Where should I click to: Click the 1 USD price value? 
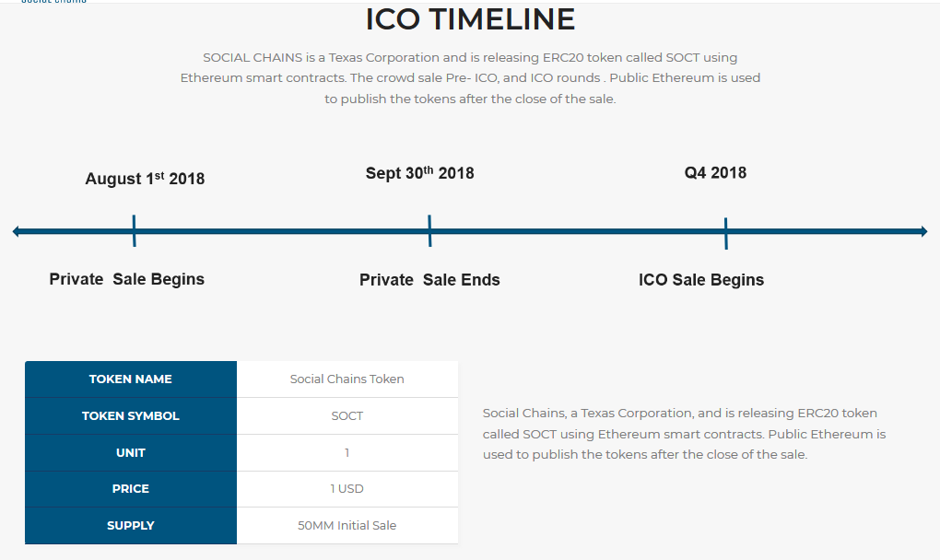click(347, 489)
